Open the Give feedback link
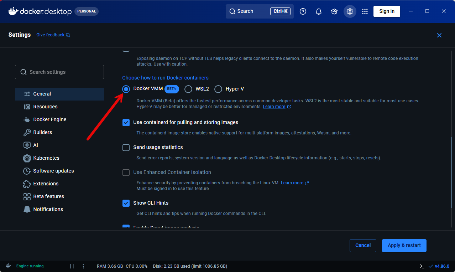This screenshot has width=455, height=272. coord(50,35)
